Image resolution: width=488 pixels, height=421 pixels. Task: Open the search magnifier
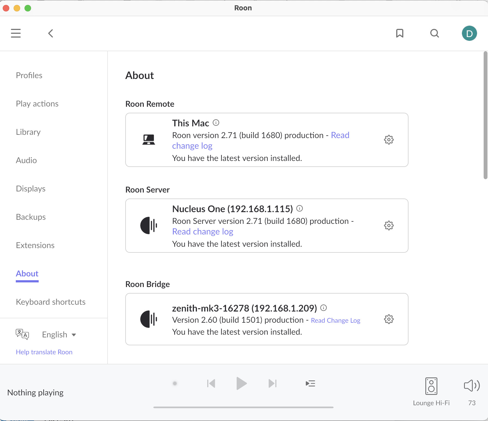(435, 33)
